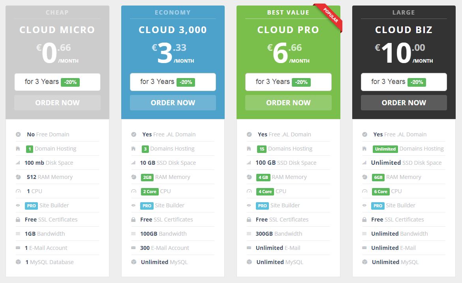Screen dimensions: 462x283
Task: Click the POPULAR ribbon on Cloud Pro
Action: 330,16
